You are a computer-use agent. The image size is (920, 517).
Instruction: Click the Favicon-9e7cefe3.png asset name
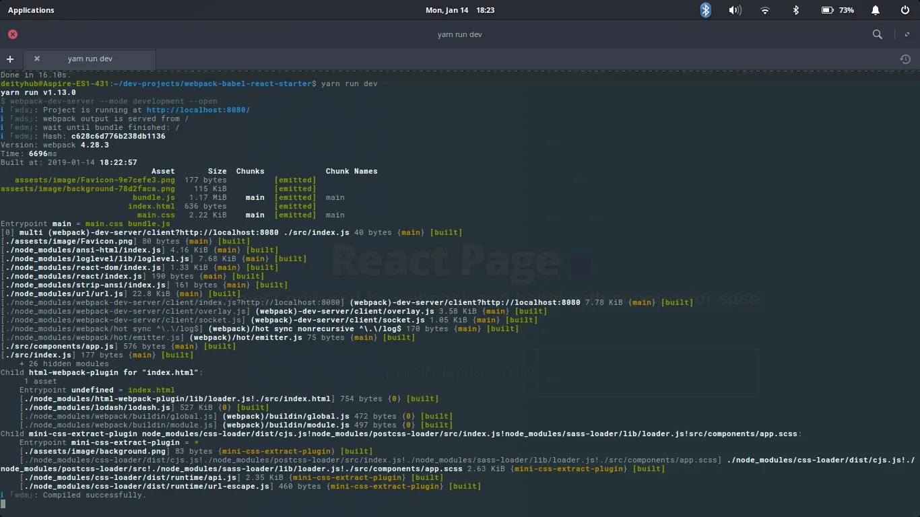94,180
